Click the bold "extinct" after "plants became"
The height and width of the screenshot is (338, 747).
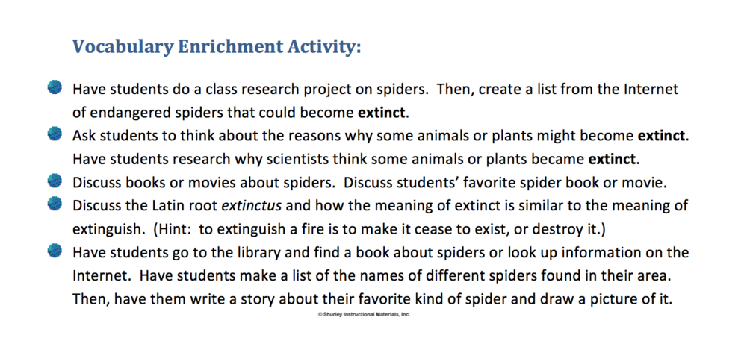[613, 160]
